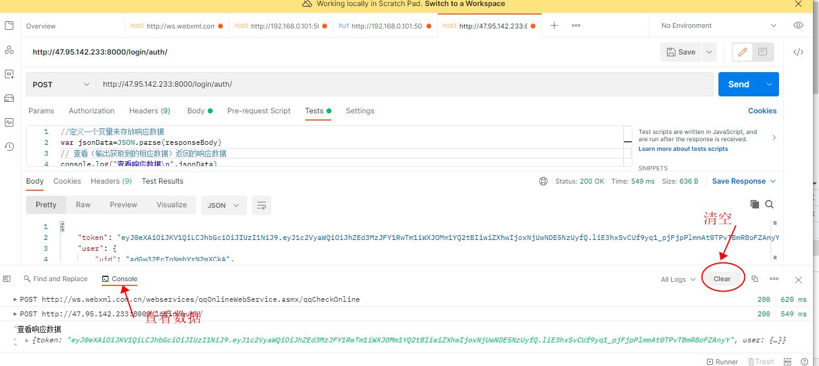Open request Settings tab
This screenshot has height=366, width=819.
[x=360, y=111]
